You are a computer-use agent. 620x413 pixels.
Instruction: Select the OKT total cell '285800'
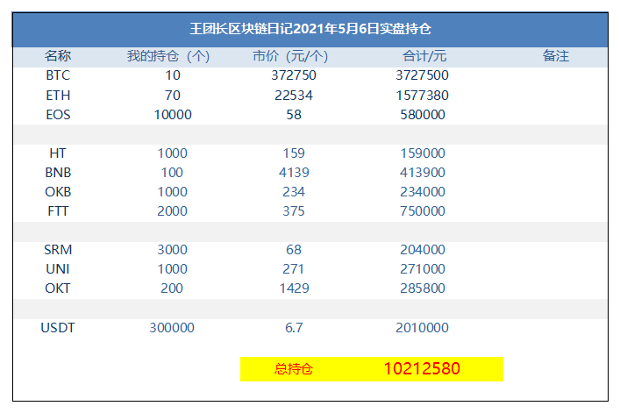coord(423,288)
